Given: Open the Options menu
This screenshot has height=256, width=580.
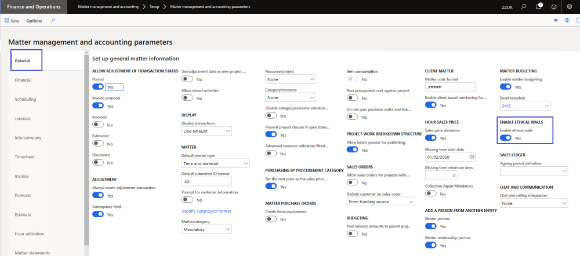Looking at the screenshot, I should pyautogui.click(x=34, y=20).
